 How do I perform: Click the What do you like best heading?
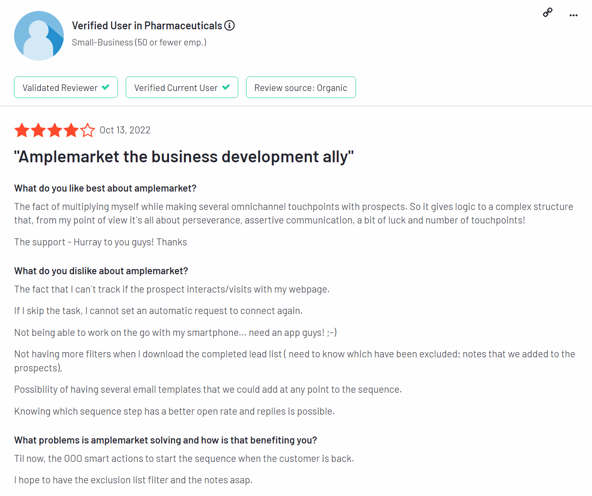tap(105, 188)
